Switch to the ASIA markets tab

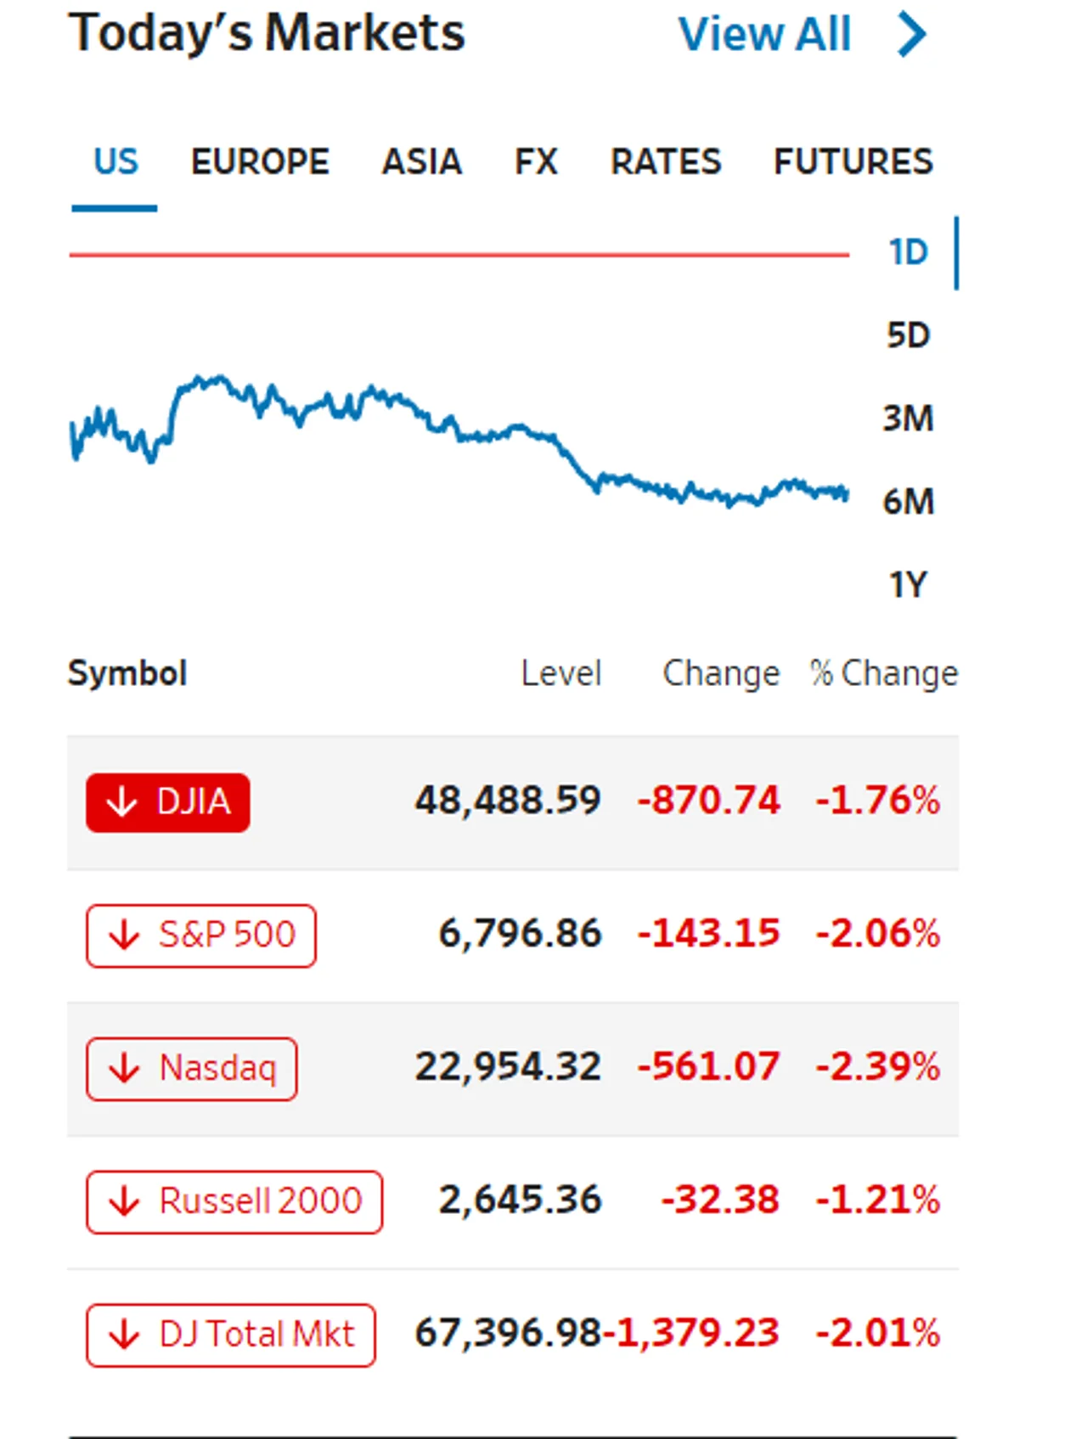tap(422, 161)
